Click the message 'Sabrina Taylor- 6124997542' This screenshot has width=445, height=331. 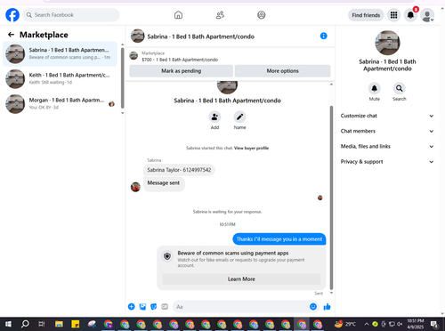pos(179,170)
